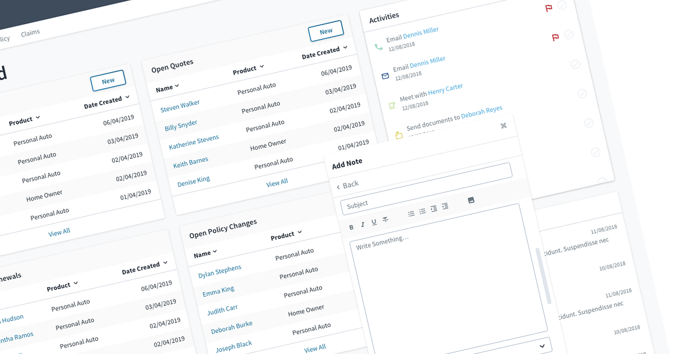The height and width of the screenshot is (354, 675).
Task: Click the strikethrough formatting icon
Action: click(x=385, y=219)
